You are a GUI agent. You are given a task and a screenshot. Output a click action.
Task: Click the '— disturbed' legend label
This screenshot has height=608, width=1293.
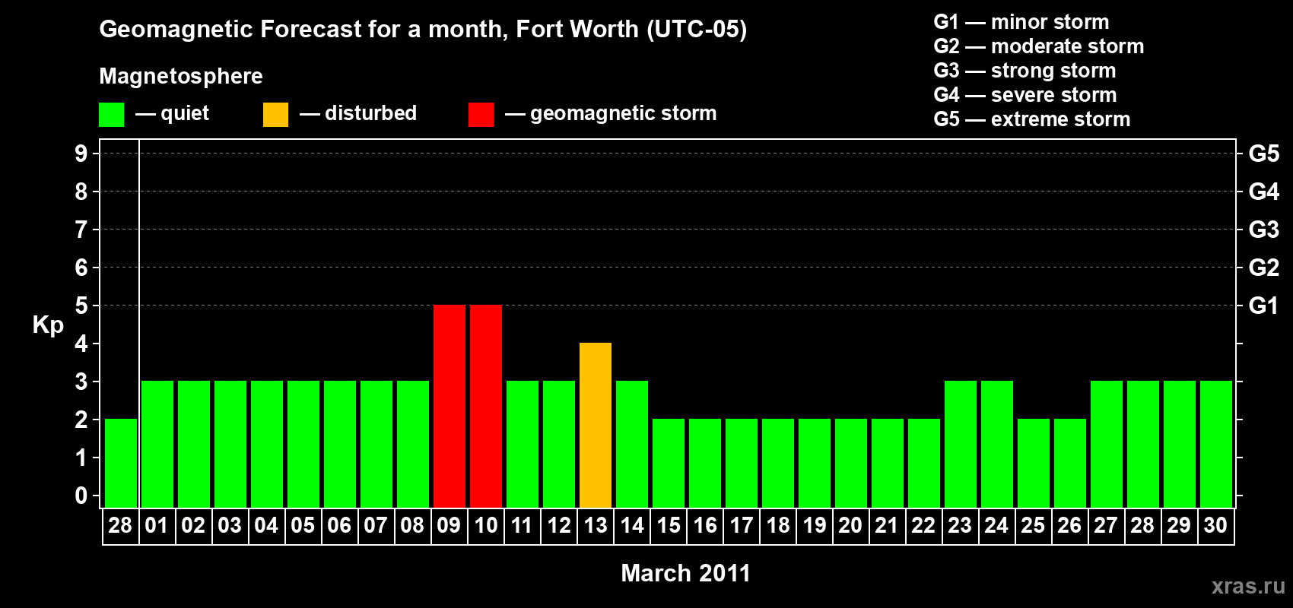pyautogui.click(x=358, y=113)
